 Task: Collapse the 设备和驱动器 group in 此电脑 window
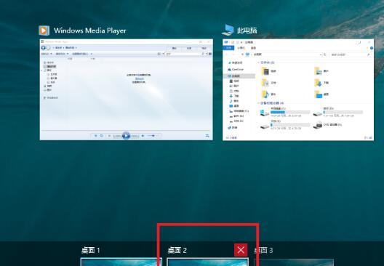[258, 103]
